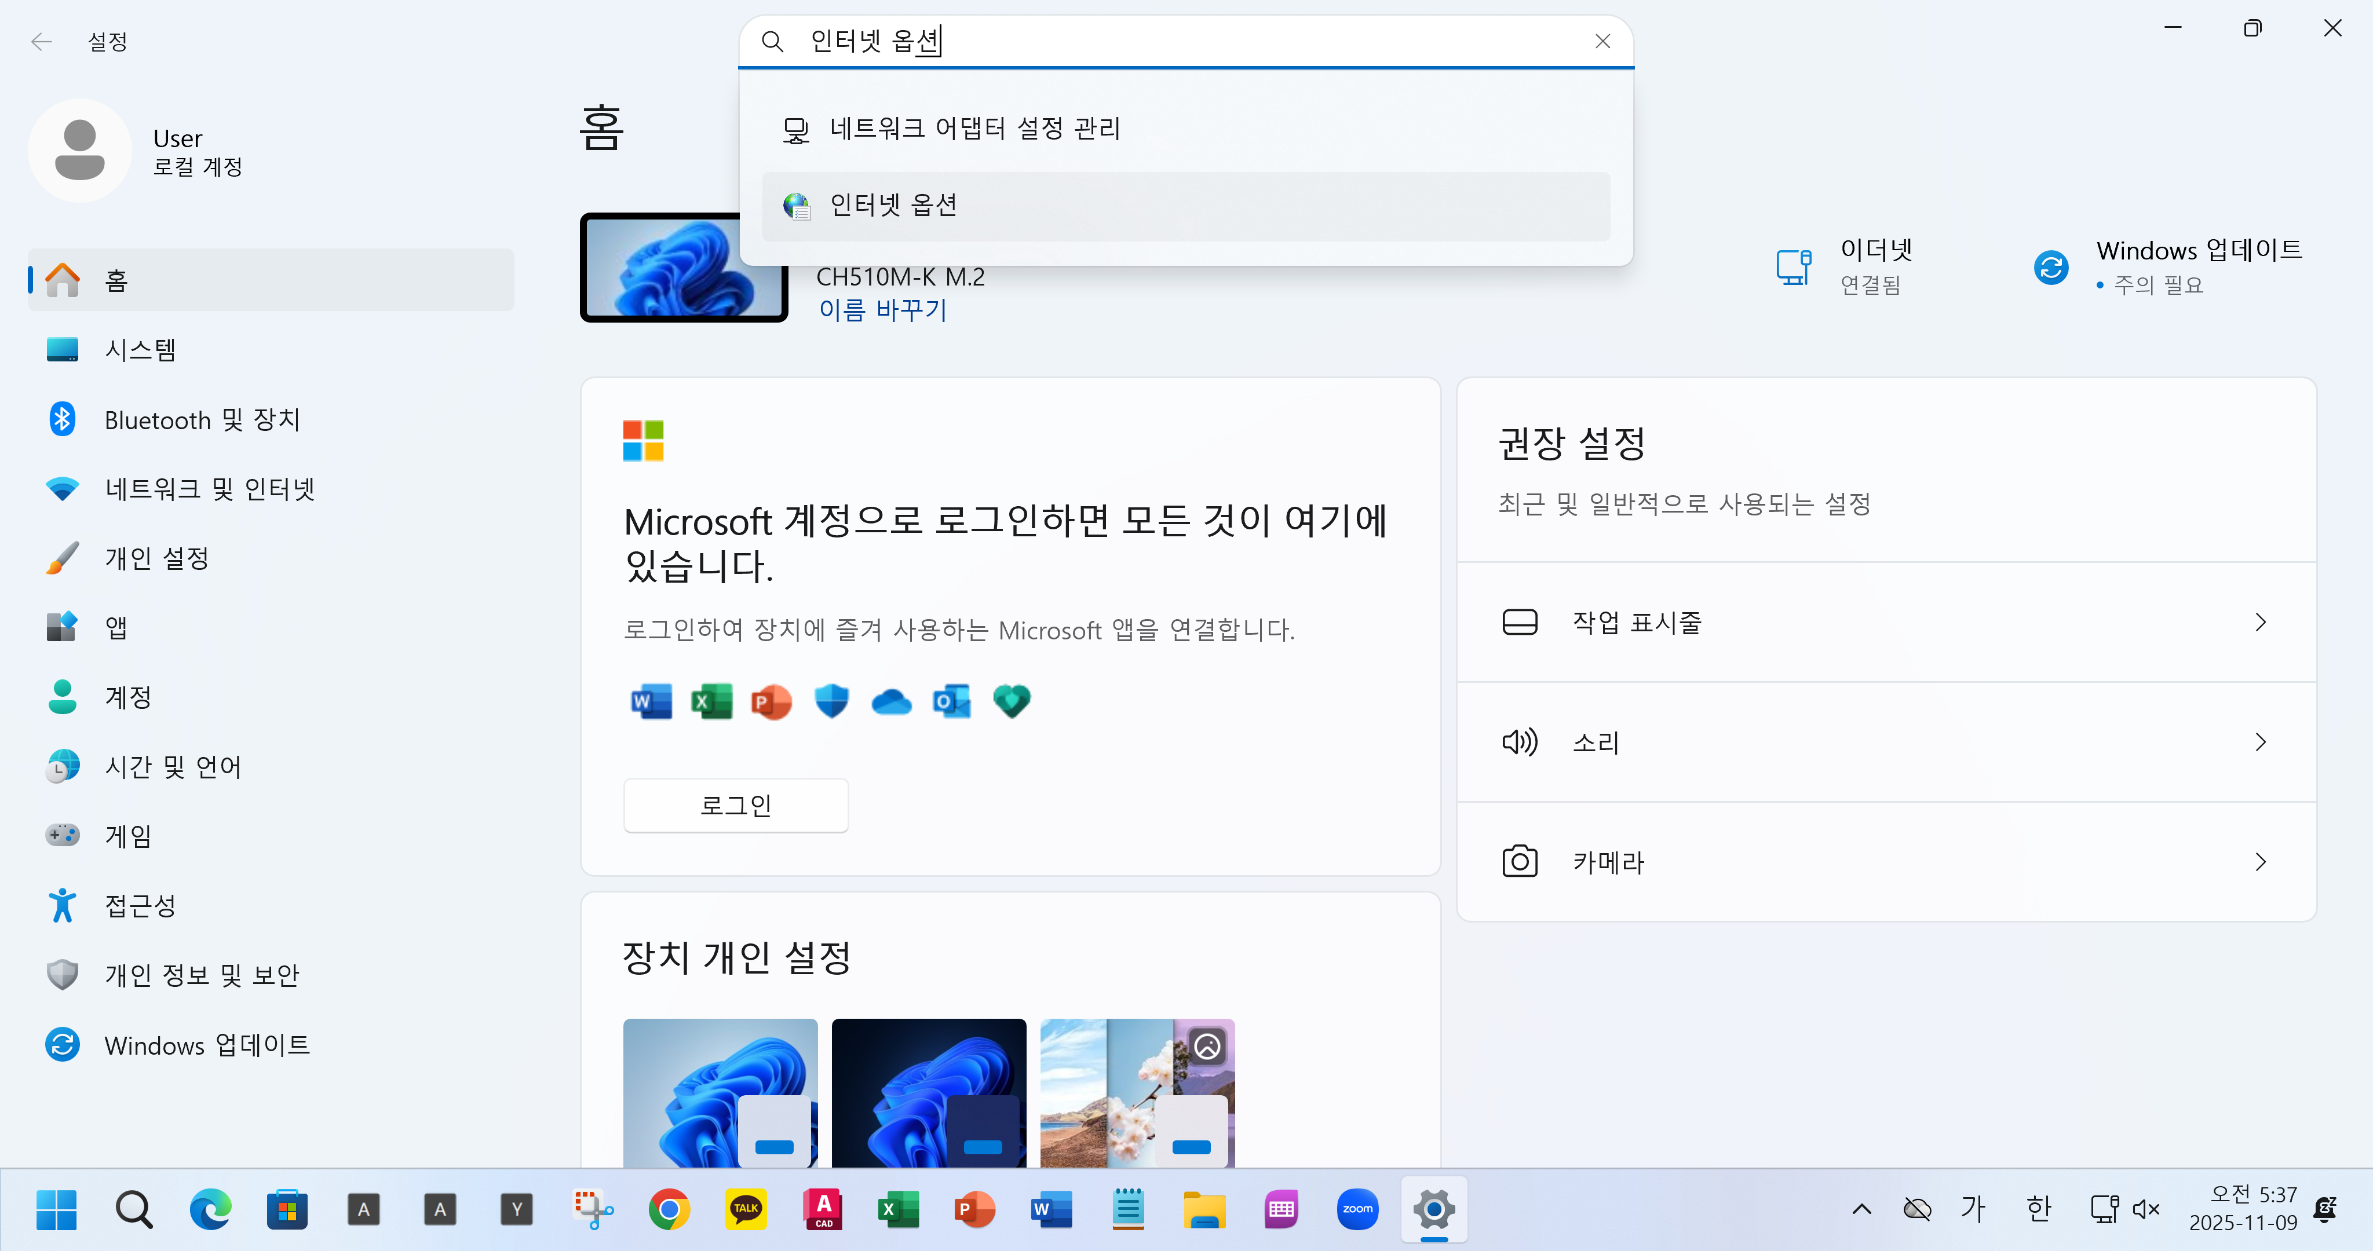This screenshot has width=2373, height=1251.
Task: Click the 개인 정보 및 보안 shield icon
Action: tap(62, 975)
